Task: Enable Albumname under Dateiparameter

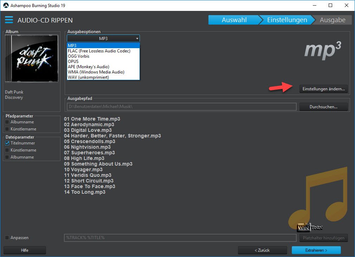Action: (7, 157)
